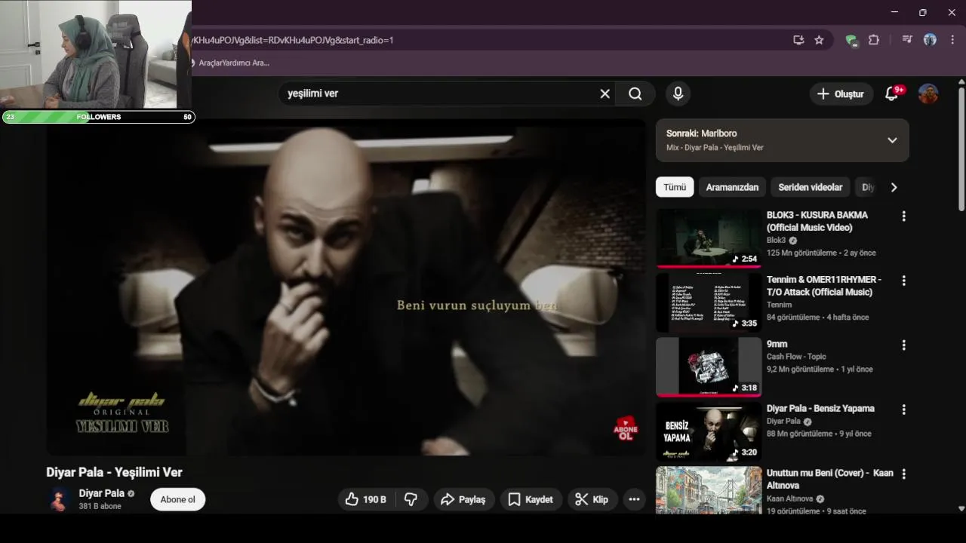
Task: Click the FOLLOWERS progress bar overlay
Action: tap(98, 117)
